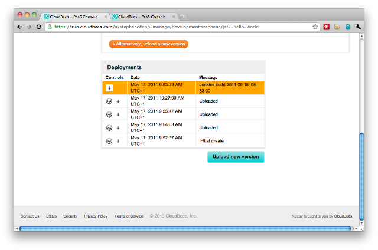The width and height of the screenshot is (378, 250).
Task: Click download arrow for May 17 9:55:47 deployment
Action: click(x=118, y=114)
